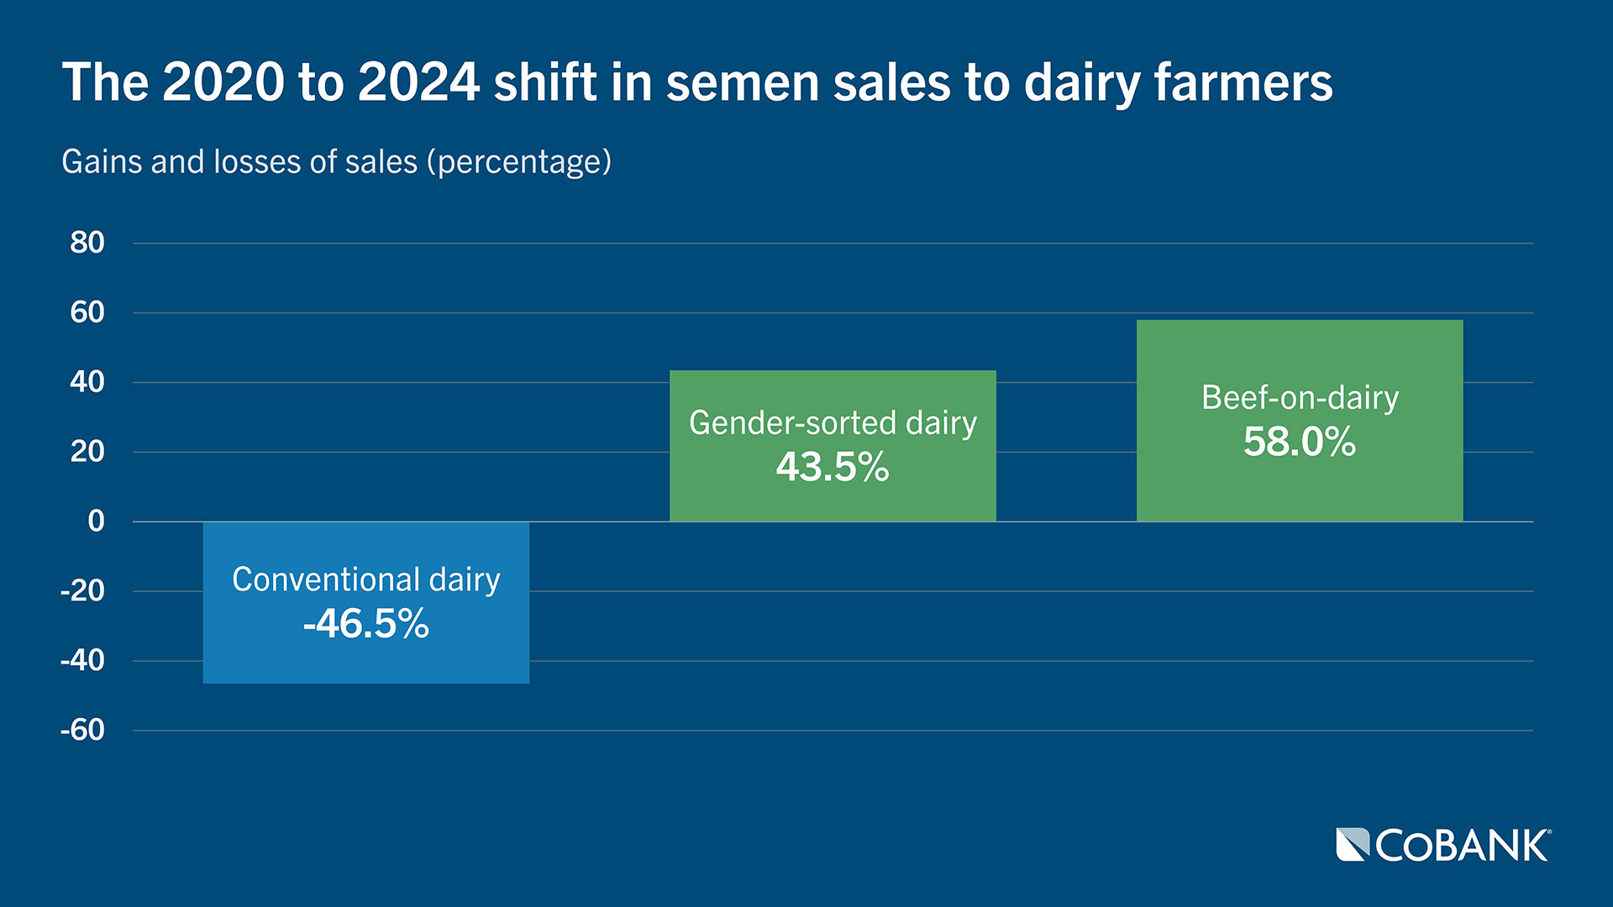Screen dimensions: 1613x907
Task: Click the 'Conventional dairy' text label
Action: pyautogui.click(x=366, y=579)
